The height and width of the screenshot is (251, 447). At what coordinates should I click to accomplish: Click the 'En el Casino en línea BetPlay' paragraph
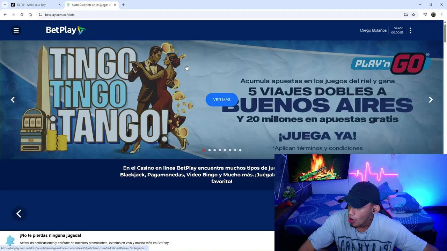point(197,175)
